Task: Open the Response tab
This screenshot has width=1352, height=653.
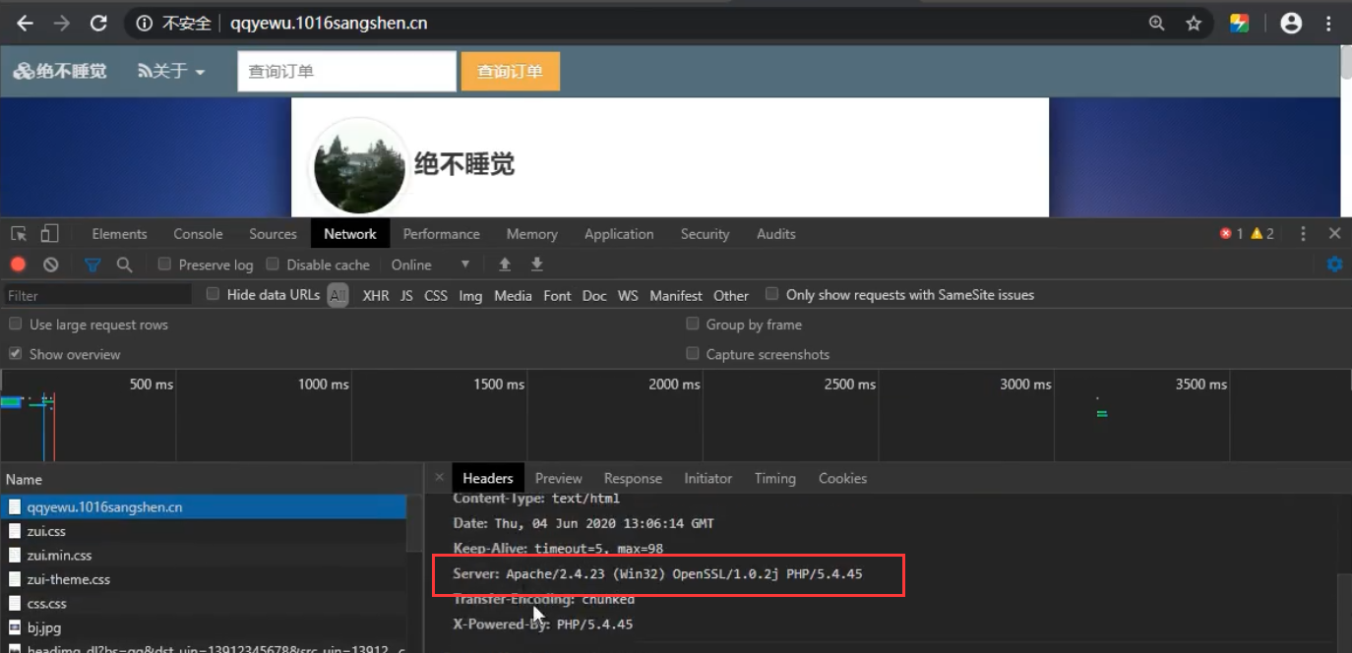Action: (632, 479)
